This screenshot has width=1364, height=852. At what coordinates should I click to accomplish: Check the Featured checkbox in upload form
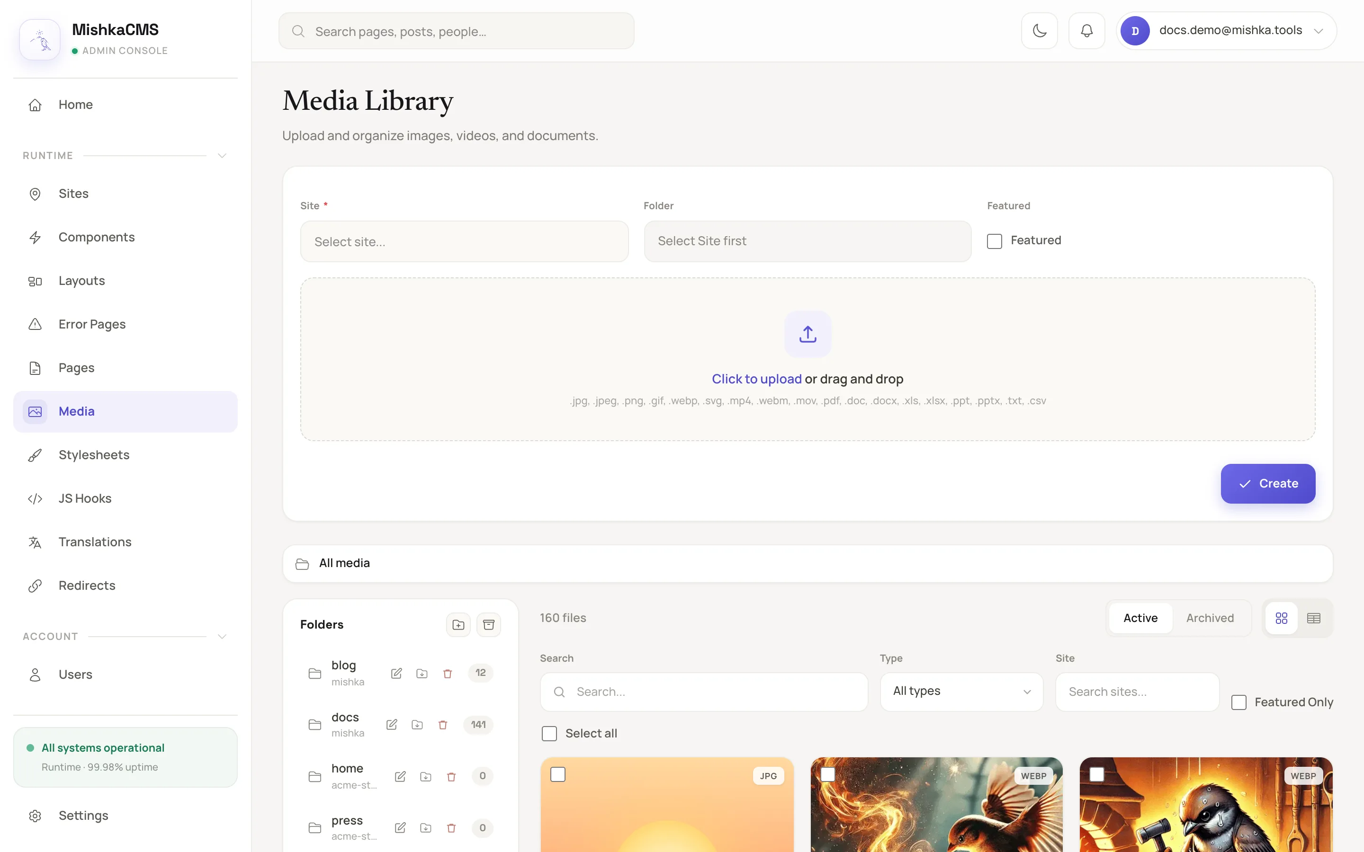click(994, 241)
